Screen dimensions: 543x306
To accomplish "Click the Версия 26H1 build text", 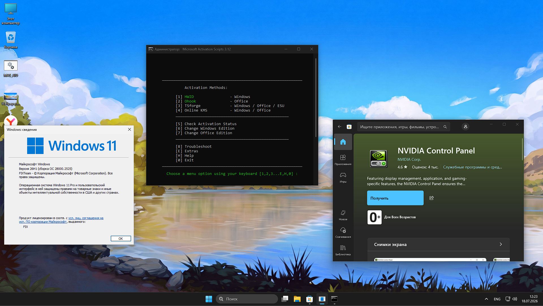I will click(46, 169).
